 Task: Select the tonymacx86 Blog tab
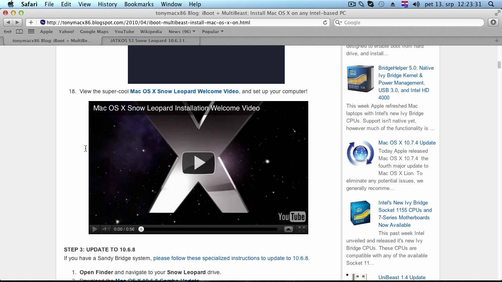pyautogui.click(x=52, y=40)
